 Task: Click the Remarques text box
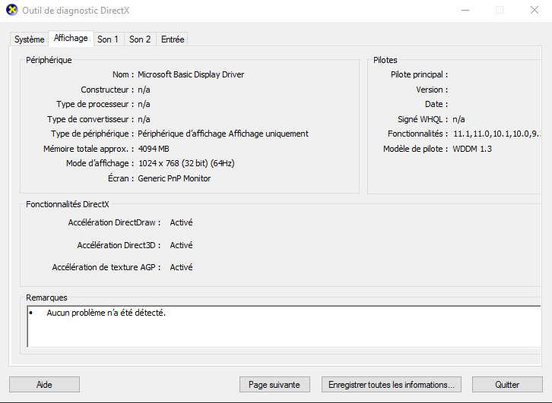point(284,326)
